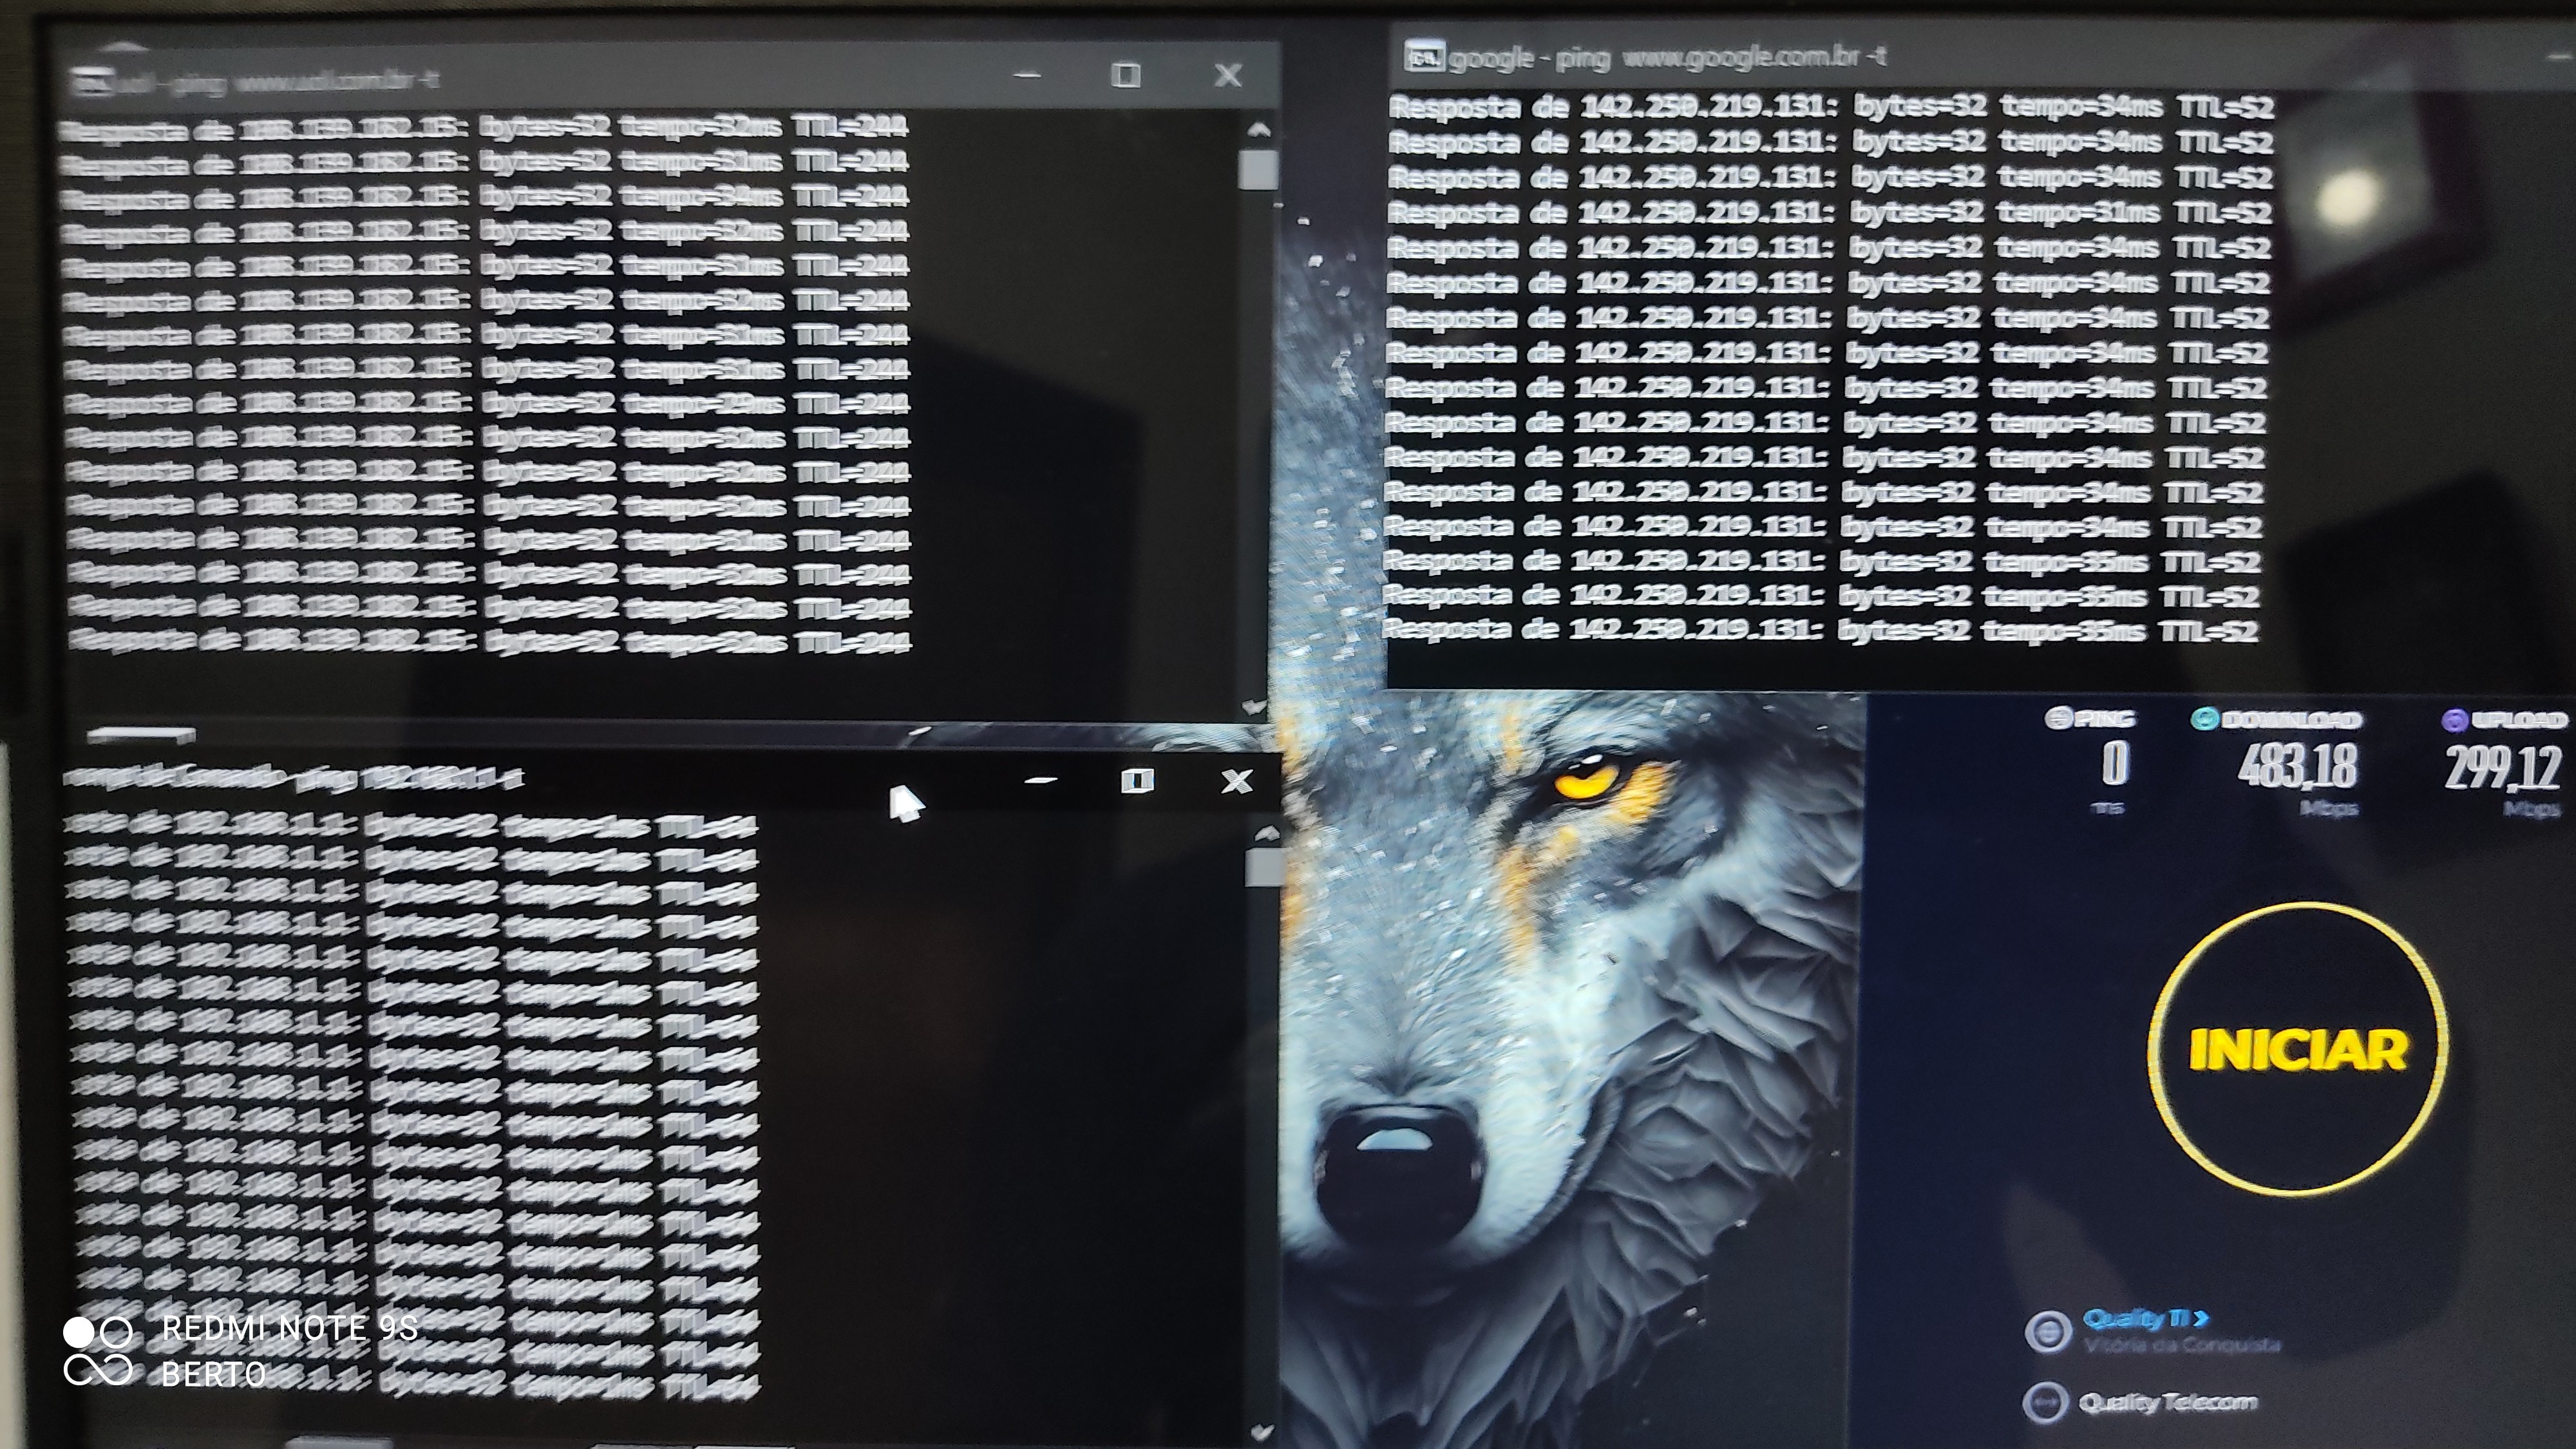Maximize the UOL ping console window
This screenshot has height=1449, width=2576.
1126,75
